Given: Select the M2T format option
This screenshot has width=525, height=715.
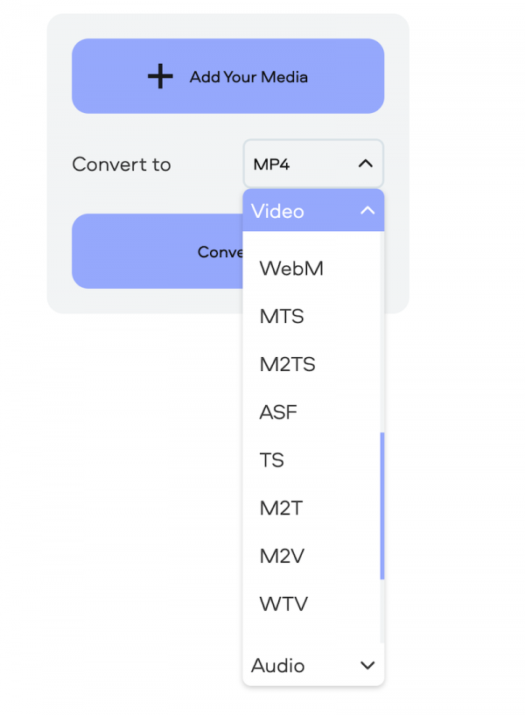Looking at the screenshot, I should 281,508.
